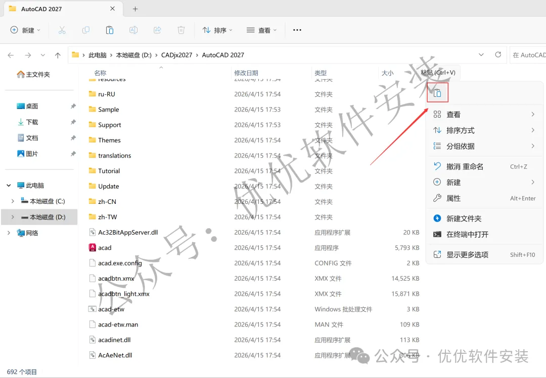Select the Themes folder row
This screenshot has width=546, height=378.
click(254, 140)
